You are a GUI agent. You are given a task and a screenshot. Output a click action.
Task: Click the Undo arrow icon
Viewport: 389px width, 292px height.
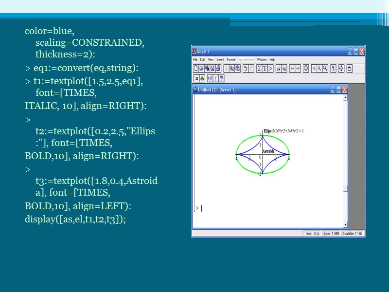click(x=246, y=68)
